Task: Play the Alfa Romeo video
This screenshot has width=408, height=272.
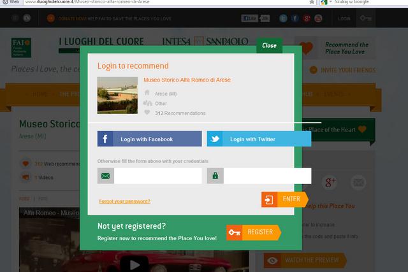Action: [135, 265]
